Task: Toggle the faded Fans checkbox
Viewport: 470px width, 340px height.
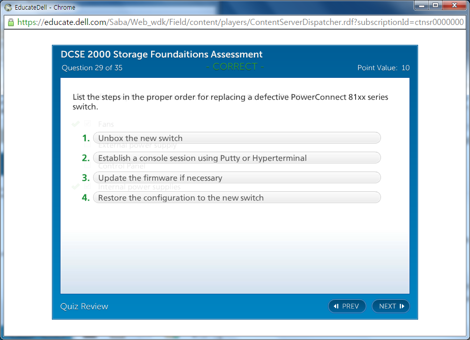Action: click(x=87, y=124)
